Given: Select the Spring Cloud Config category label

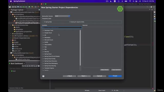Looking at the screenshot, I should pyautogui.click(x=50, y=59).
